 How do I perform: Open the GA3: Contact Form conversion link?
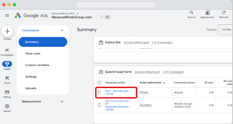[117, 105]
